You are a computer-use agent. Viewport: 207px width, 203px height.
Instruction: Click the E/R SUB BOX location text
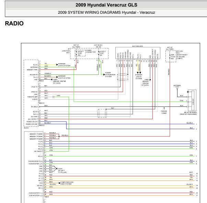click(182, 55)
